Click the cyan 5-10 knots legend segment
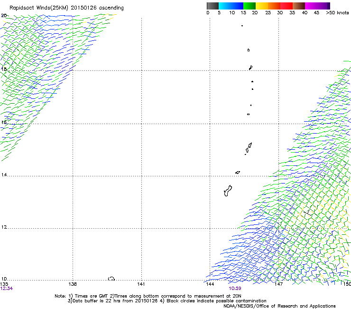Image resolution: width=351 pixels, height=309 pixels. point(225,6)
